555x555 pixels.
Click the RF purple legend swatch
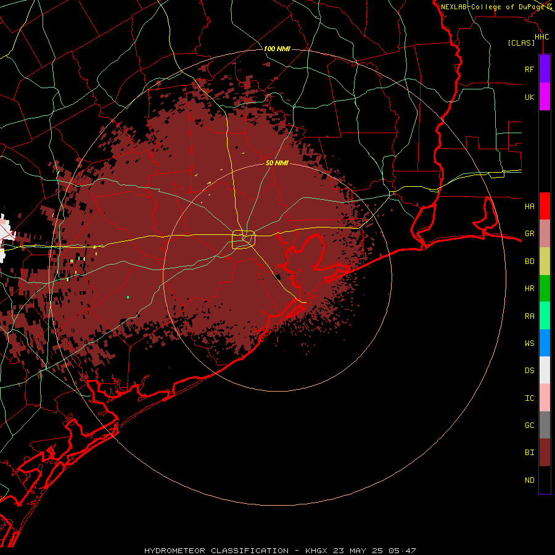coord(545,69)
